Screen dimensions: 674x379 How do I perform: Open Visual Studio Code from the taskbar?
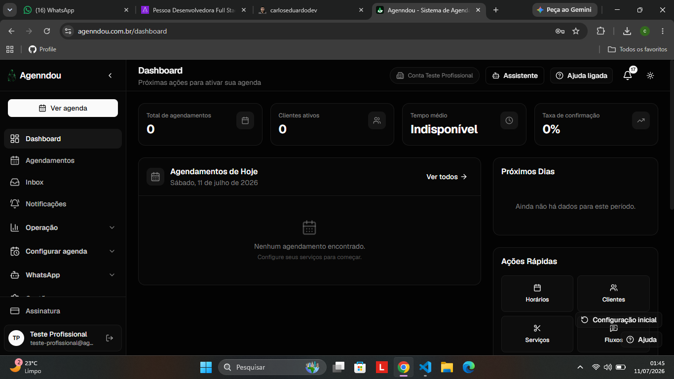(425, 367)
